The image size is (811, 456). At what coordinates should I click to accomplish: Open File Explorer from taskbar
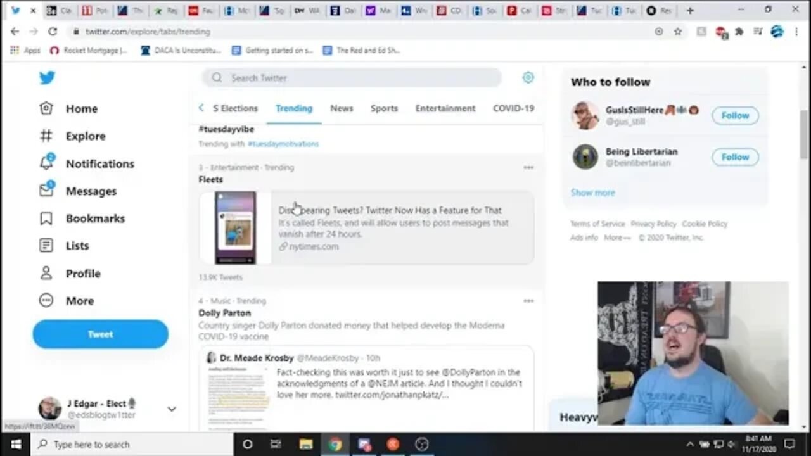pos(306,445)
